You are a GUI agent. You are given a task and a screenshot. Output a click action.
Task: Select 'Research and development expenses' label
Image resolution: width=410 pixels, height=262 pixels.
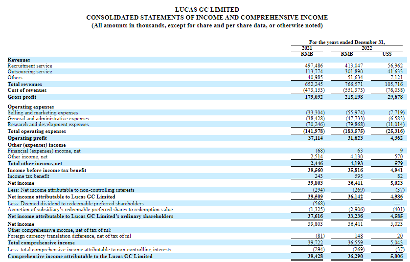(x=48, y=125)
